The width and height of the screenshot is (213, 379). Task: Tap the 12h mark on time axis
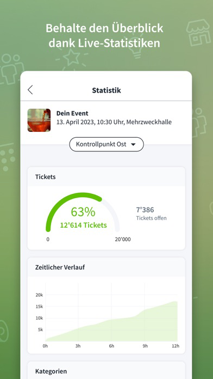[x=176, y=346]
